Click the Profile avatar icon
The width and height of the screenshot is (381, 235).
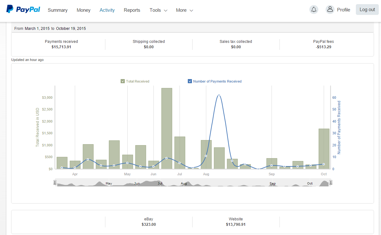pyautogui.click(x=330, y=10)
